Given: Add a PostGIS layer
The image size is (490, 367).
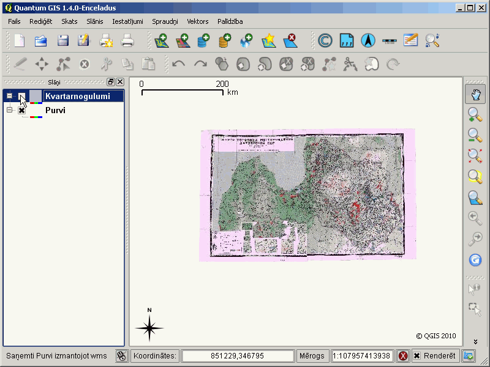Looking at the screenshot, I should pos(204,40).
